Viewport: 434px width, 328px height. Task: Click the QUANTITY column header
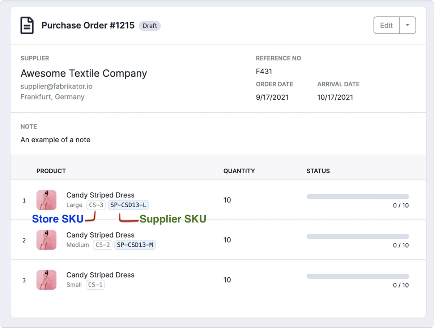[x=239, y=171]
